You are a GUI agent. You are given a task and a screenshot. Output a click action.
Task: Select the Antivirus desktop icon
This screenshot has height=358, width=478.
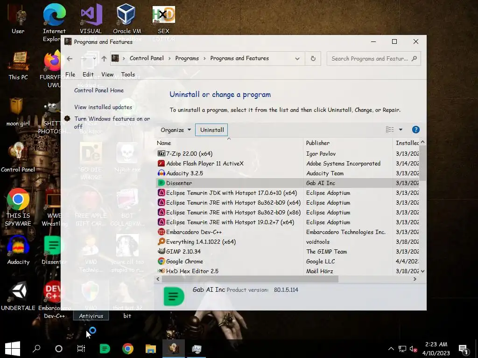pyautogui.click(x=91, y=316)
